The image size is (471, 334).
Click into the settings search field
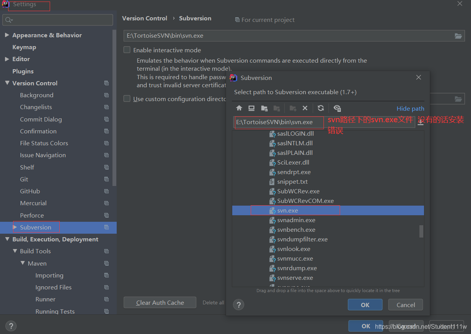tap(58, 20)
